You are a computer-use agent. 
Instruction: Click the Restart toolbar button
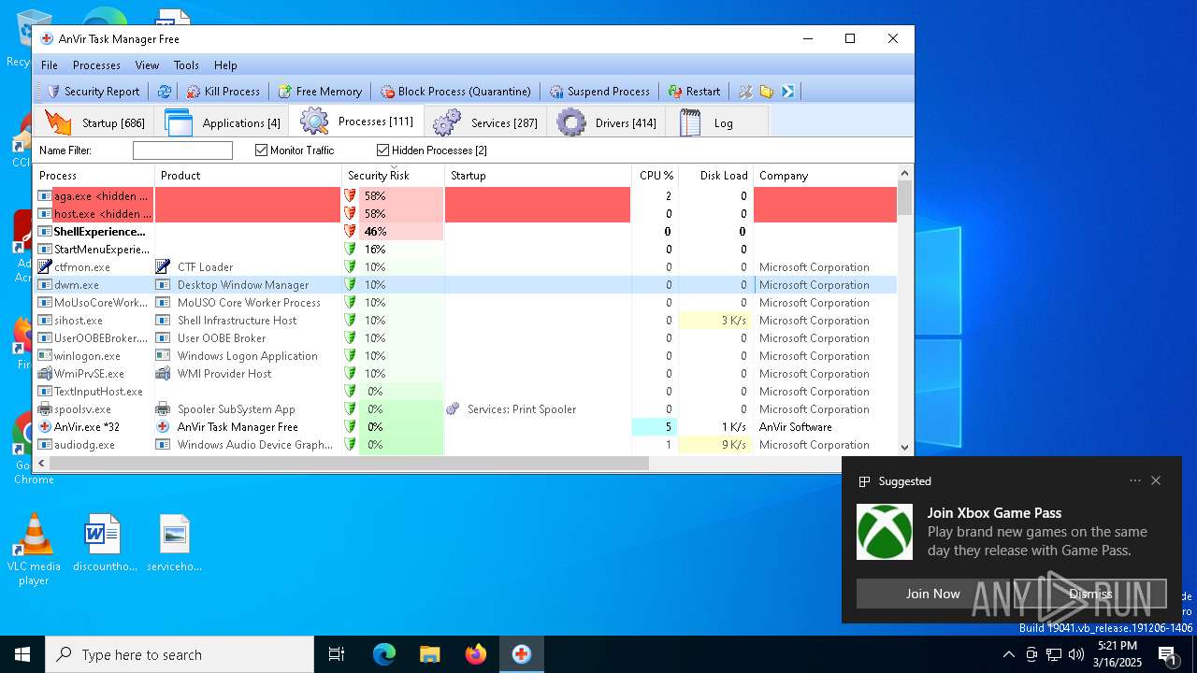pyautogui.click(x=694, y=92)
